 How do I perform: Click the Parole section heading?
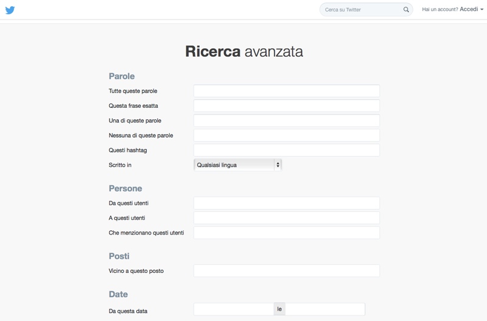point(121,76)
